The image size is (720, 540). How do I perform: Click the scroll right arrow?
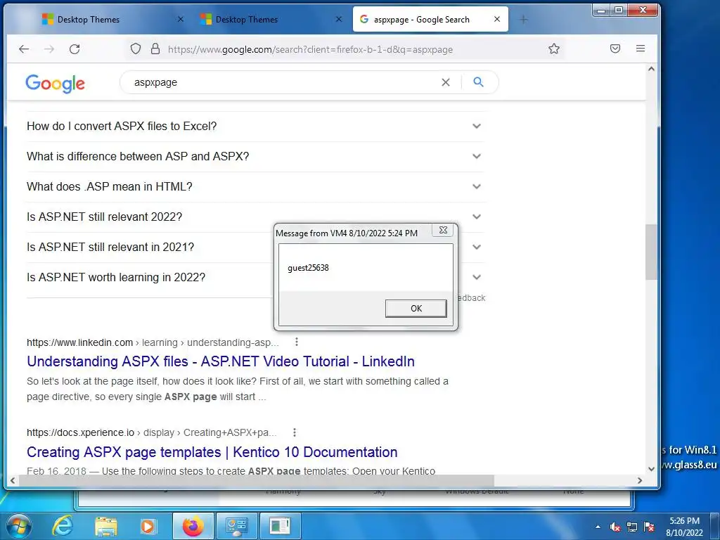[x=640, y=481]
